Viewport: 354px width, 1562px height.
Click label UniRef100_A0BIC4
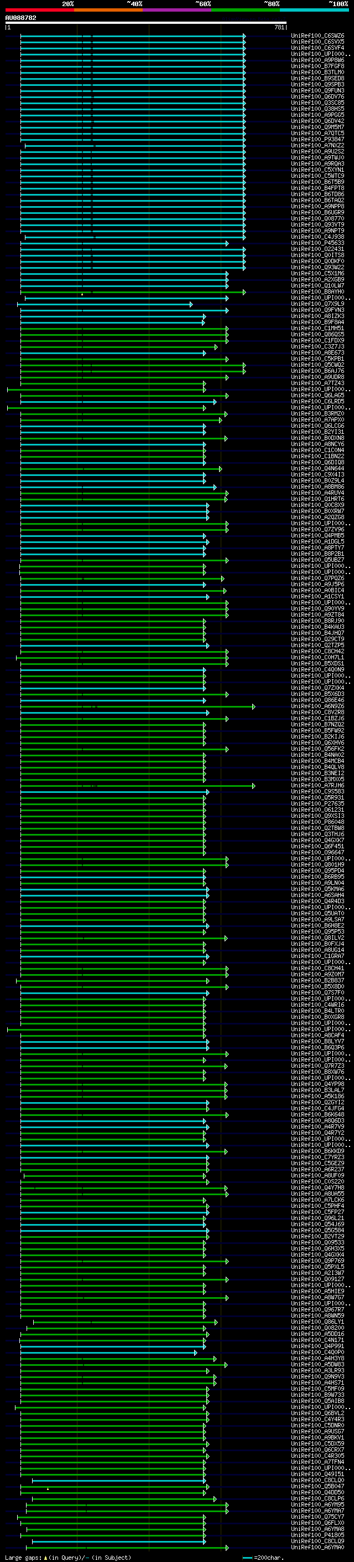point(317,591)
